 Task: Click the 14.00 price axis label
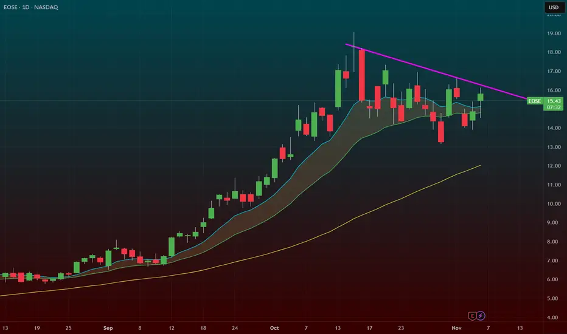pyautogui.click(x=554, y=128)
